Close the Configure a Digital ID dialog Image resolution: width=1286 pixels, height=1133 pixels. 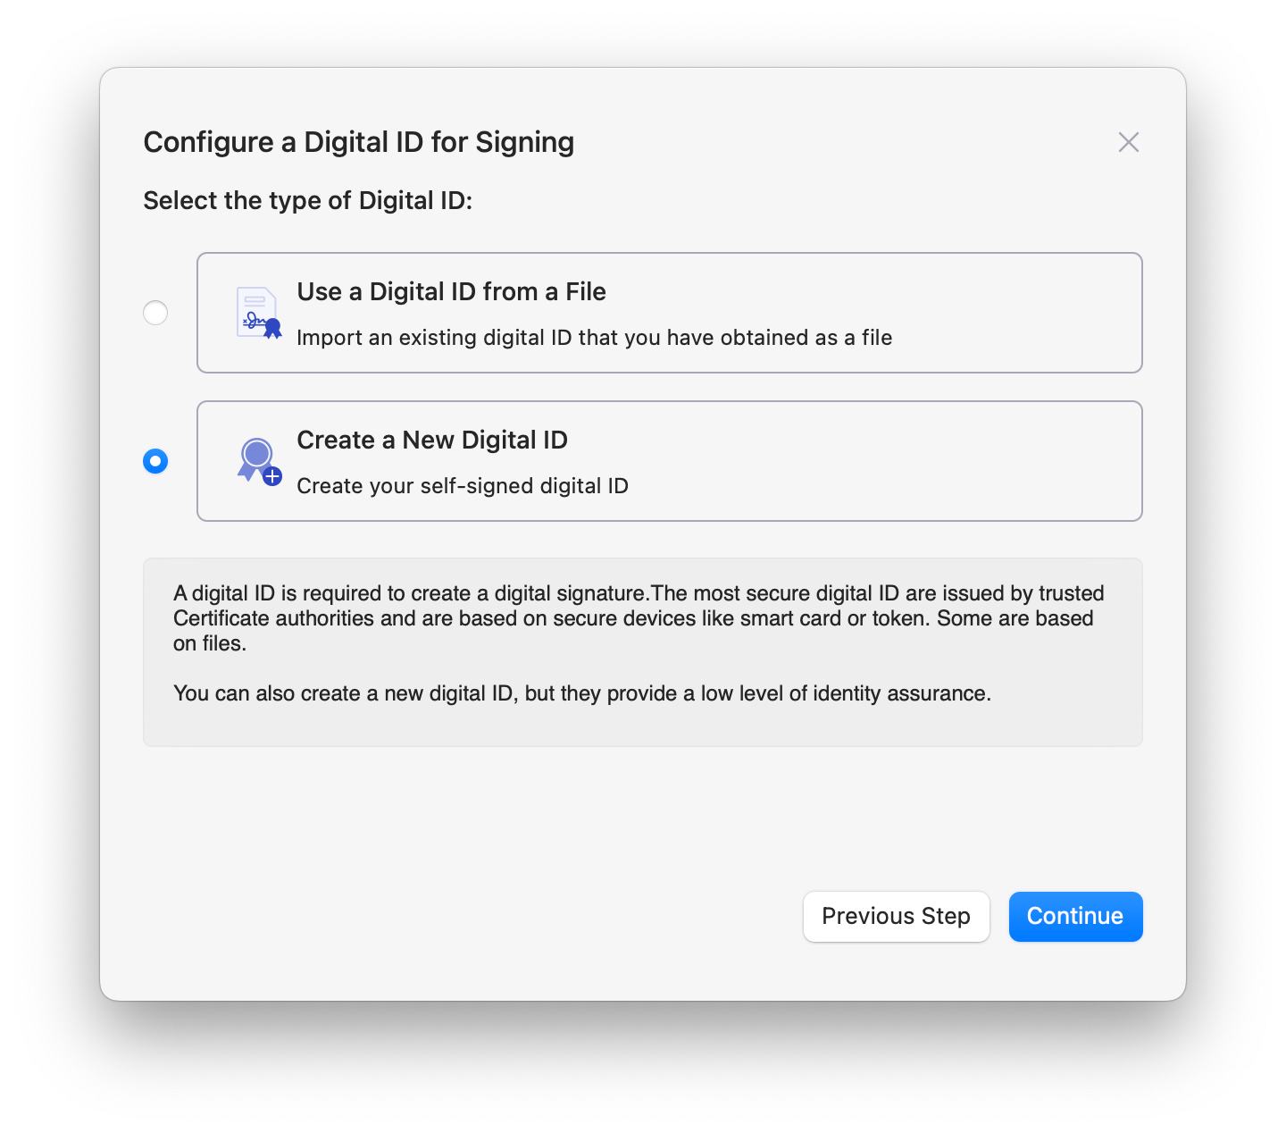coord(1129,142)
